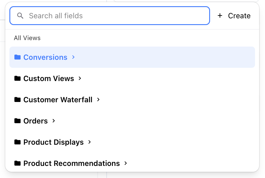Expand the Product Displays chevron
This screenshot has height=178, width=265.
[x=90, y=142]
